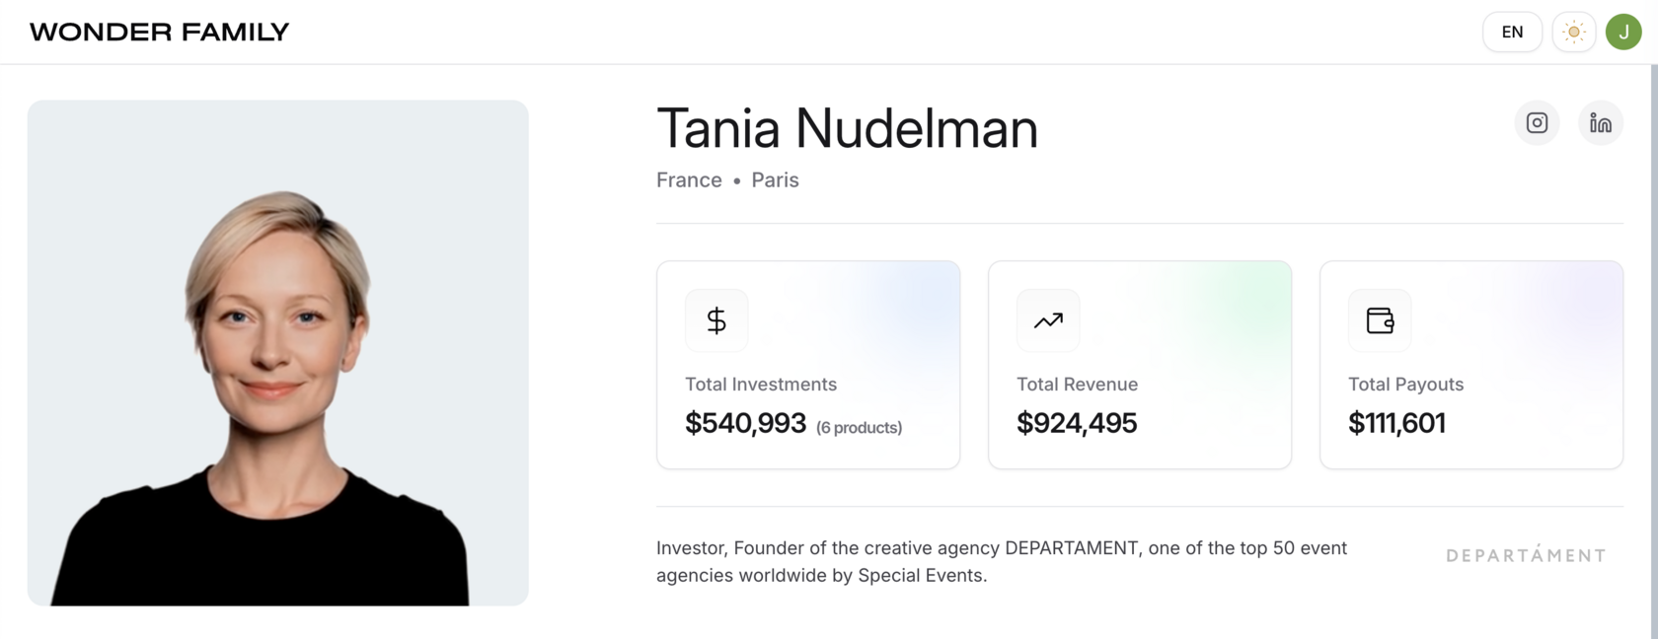Screen dimensions: 1658x639
Task: Click the wallet payouts icon
Action: tap(1380, 320)
